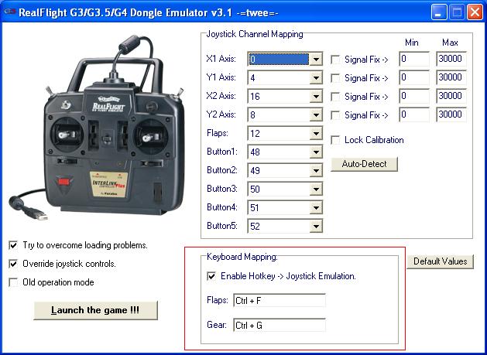Close the Dongle Emulator window
487x355 pixels.
pyautogui.click(x=475, y=12)
